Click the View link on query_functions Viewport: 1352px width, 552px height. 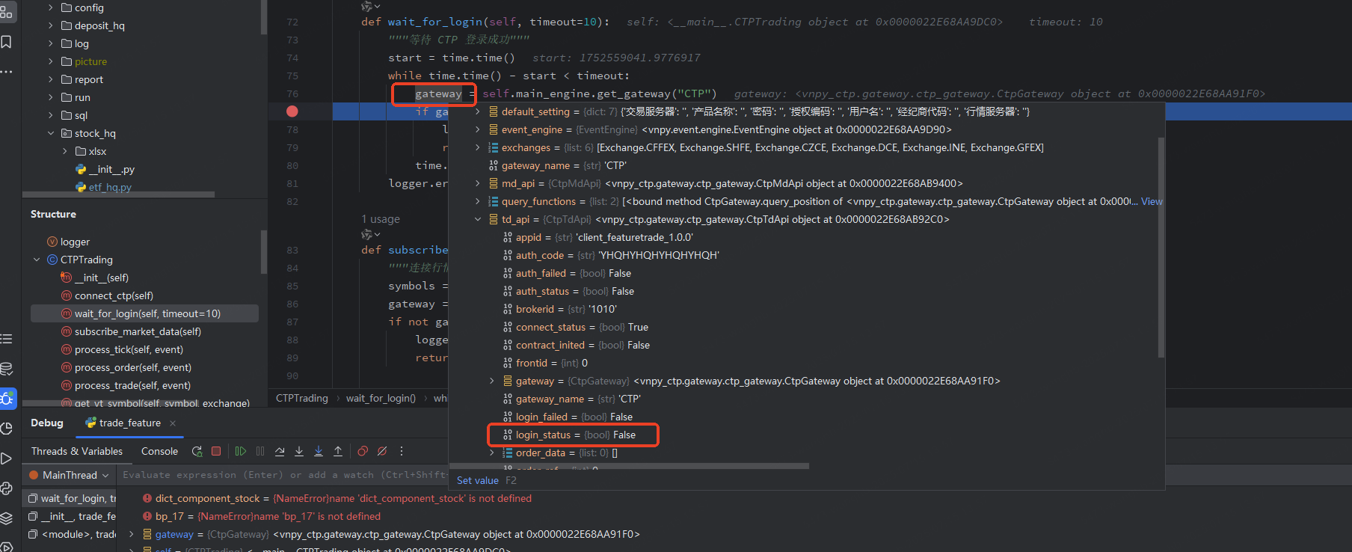tap(1152, 201)
